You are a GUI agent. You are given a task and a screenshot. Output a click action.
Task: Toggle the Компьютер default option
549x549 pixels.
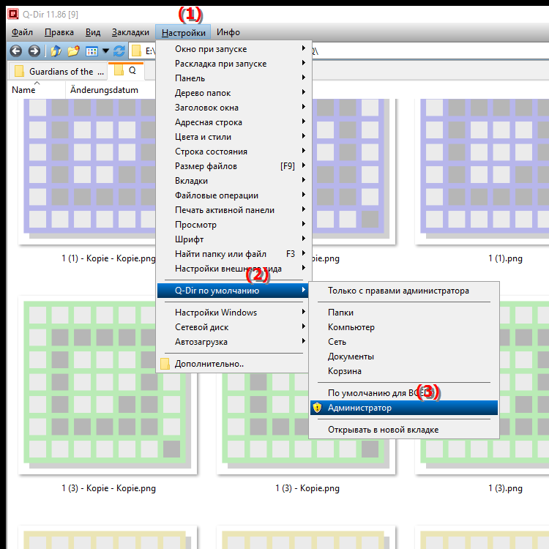point(403,327)
